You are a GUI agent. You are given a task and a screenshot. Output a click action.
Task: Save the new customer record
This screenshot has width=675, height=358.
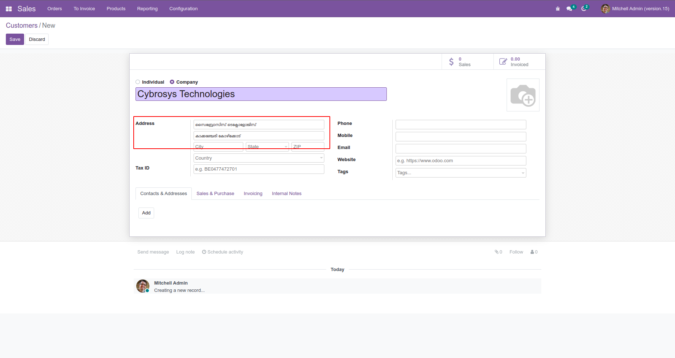15,39
